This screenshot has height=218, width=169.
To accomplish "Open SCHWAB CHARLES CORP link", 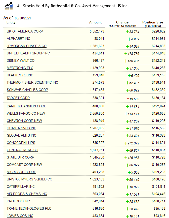I will coord(27,90).
